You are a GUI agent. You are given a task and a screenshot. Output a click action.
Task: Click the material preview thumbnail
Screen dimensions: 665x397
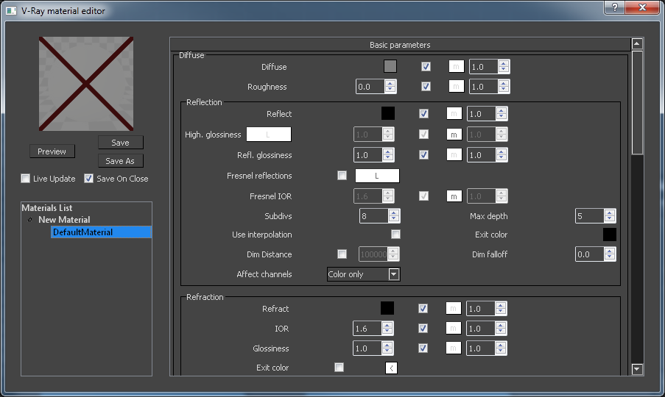tap(86, 84)
